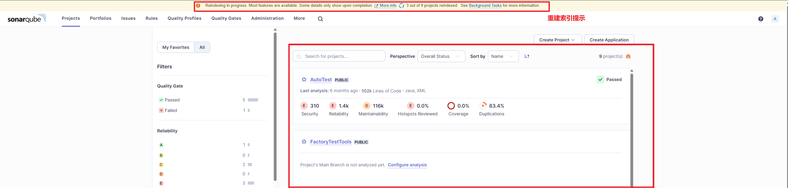Click the "Filters" heading
This screenshot has width=788, height=188.
pos(164,66)
